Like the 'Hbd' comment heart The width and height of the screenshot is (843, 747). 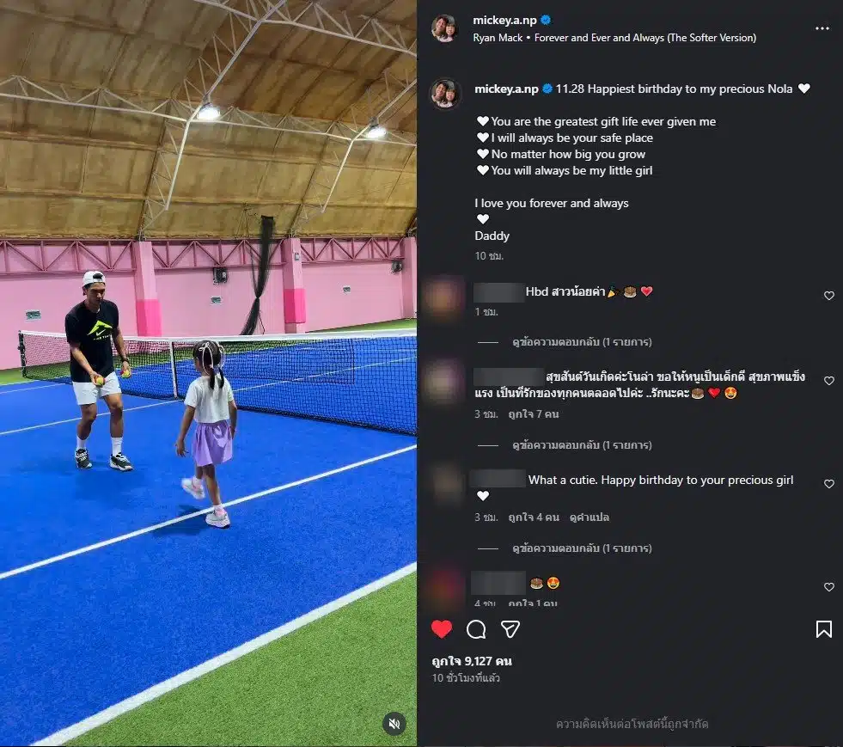(829, 295)
